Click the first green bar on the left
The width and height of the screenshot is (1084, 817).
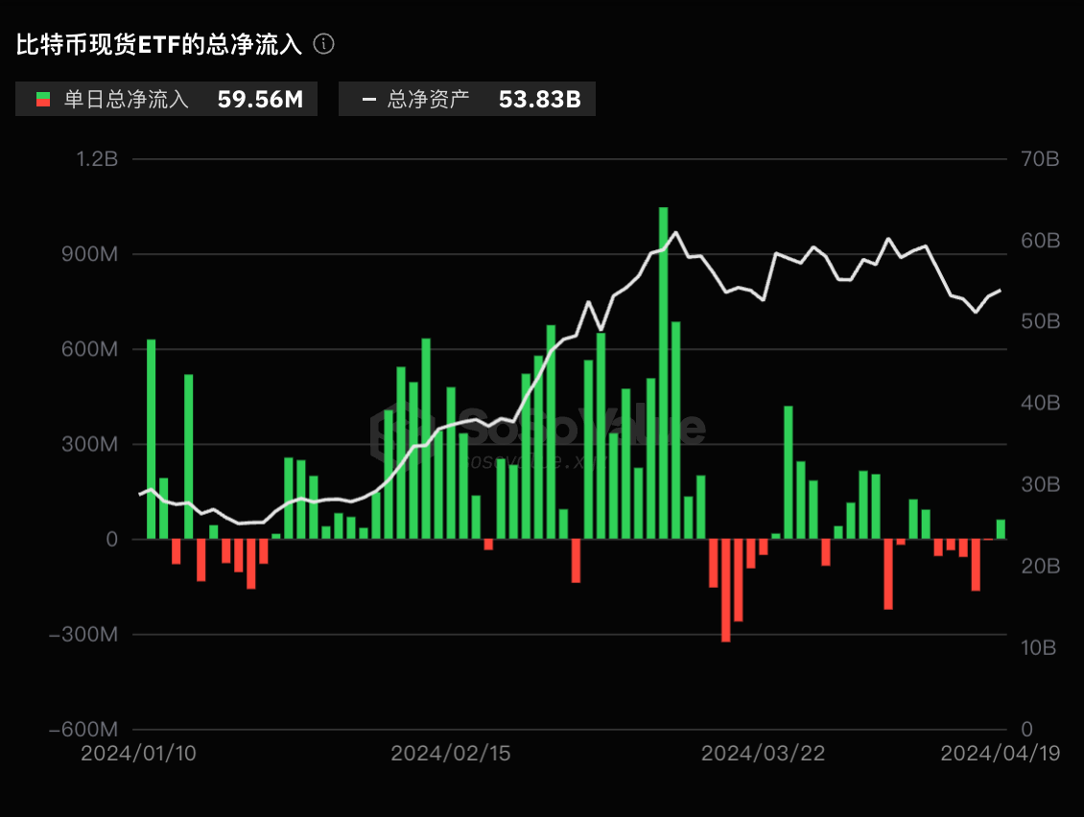pos(151,439)
